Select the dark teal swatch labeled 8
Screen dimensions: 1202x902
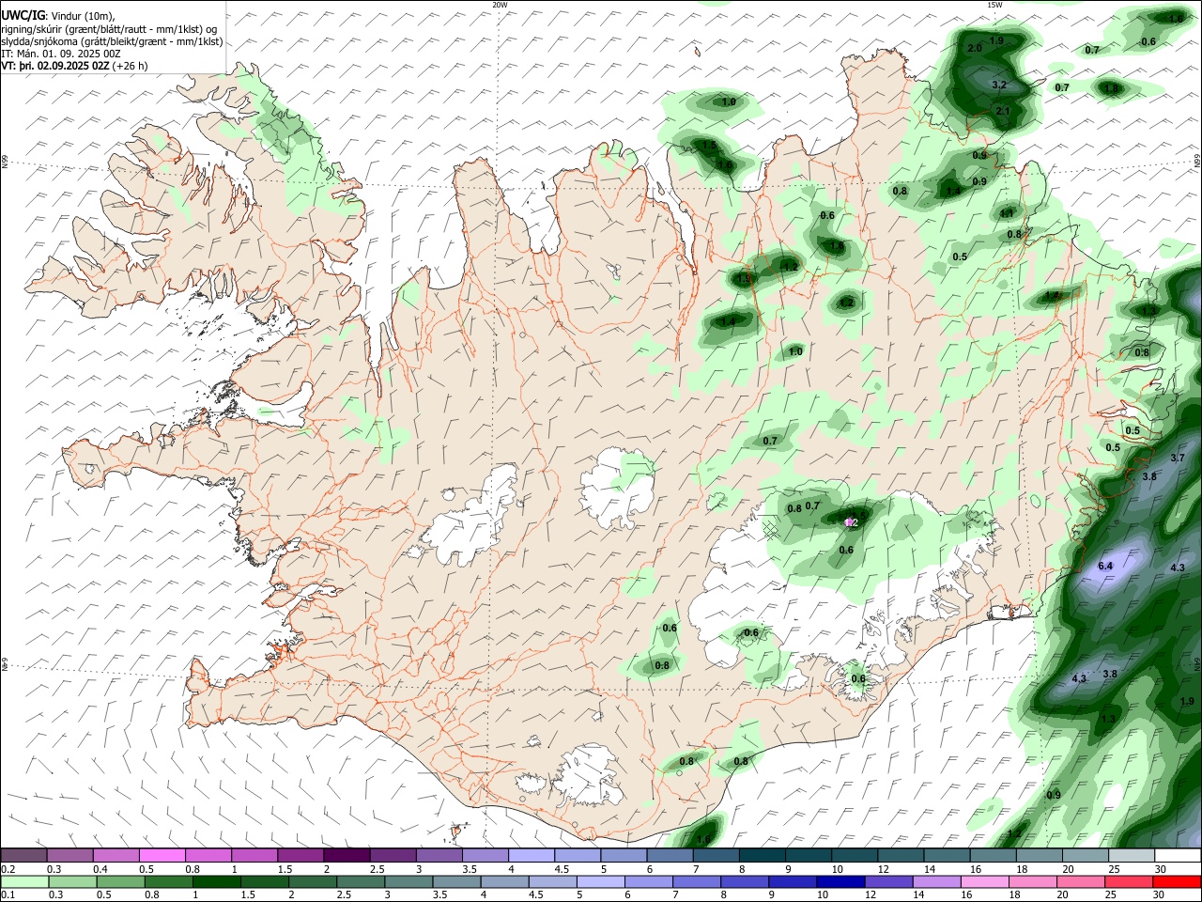pyautogui.click(x=763, y=855)
